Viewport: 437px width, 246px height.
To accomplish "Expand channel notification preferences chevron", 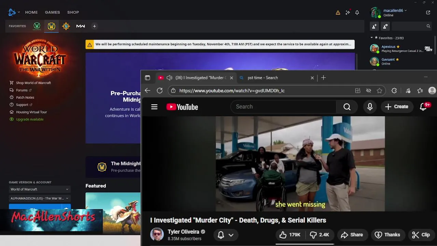I will pyautogui.click(x=231, y=235).
